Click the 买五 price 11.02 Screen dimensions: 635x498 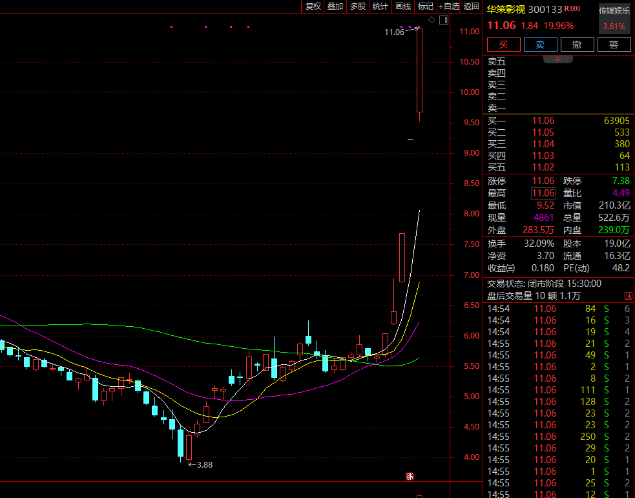(x=543, y=167)
